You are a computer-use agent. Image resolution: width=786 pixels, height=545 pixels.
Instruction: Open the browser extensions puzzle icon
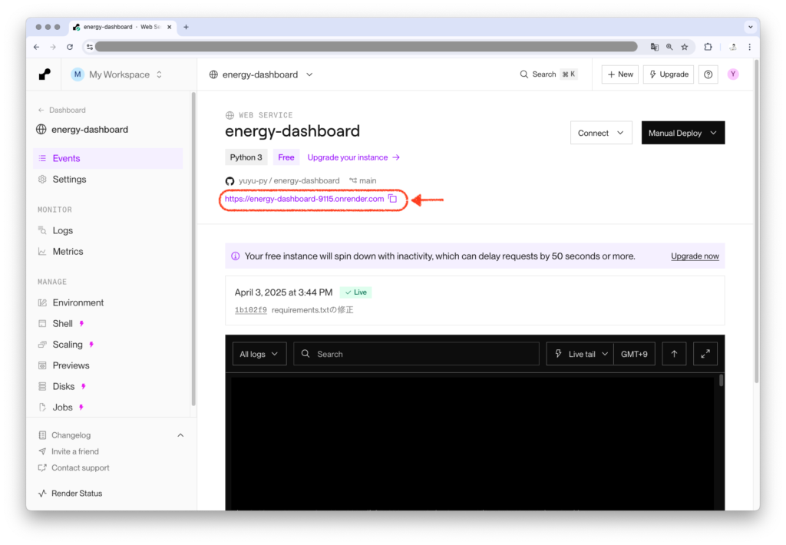708,47
